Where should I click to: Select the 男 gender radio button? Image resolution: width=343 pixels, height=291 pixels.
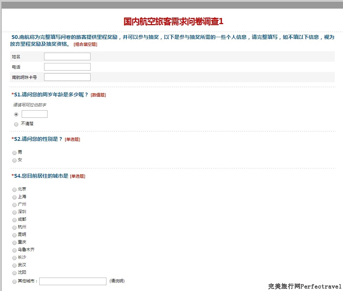(x=14, y=153)
